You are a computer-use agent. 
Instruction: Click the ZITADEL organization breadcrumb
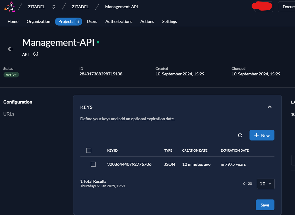(x=36, y=7)
